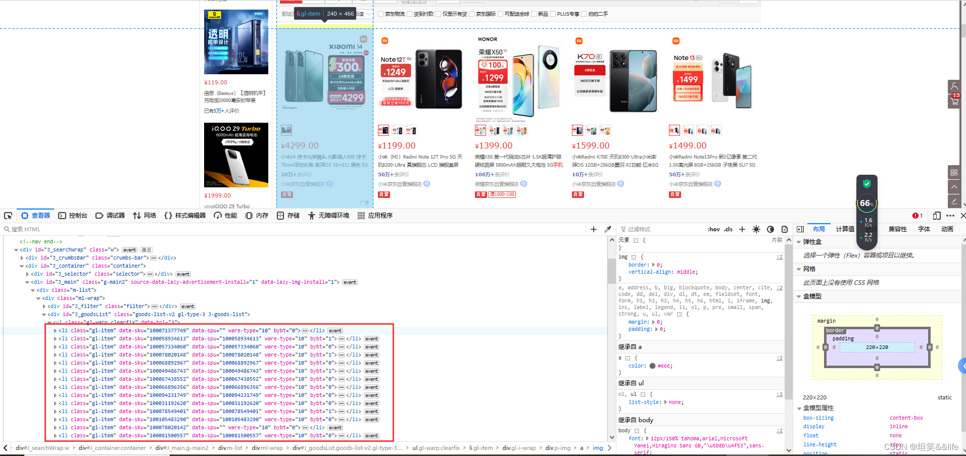Expand li node with data-sku 100071377749
Viewport: 966px width, 456px height.
coord(55,331)
